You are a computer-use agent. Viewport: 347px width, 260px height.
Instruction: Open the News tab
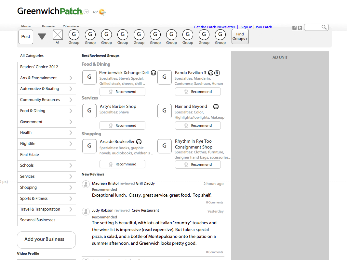coord(26,27)
